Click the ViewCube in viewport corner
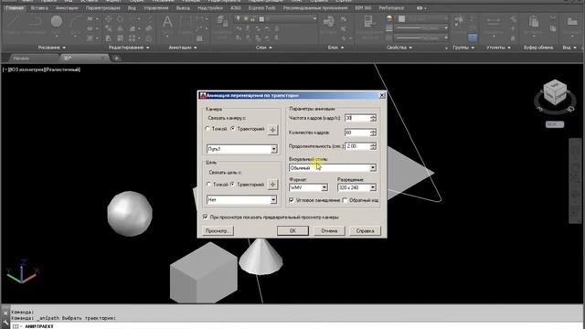This screenshot has width=585, height=329. (555, 92)
